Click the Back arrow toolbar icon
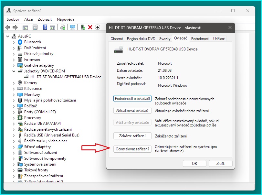This screenshot has height=195, width=262. (x=8, y=27)
